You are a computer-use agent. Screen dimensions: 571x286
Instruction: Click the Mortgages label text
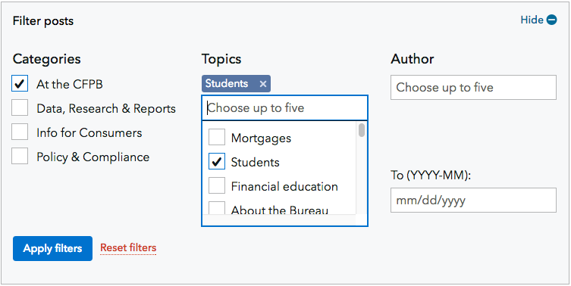261,138
